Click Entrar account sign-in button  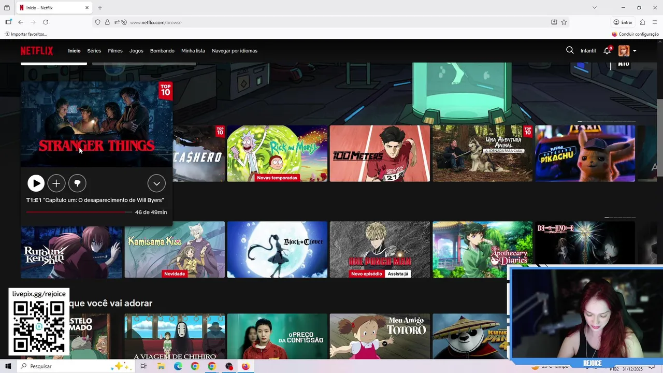pos(623,22)
